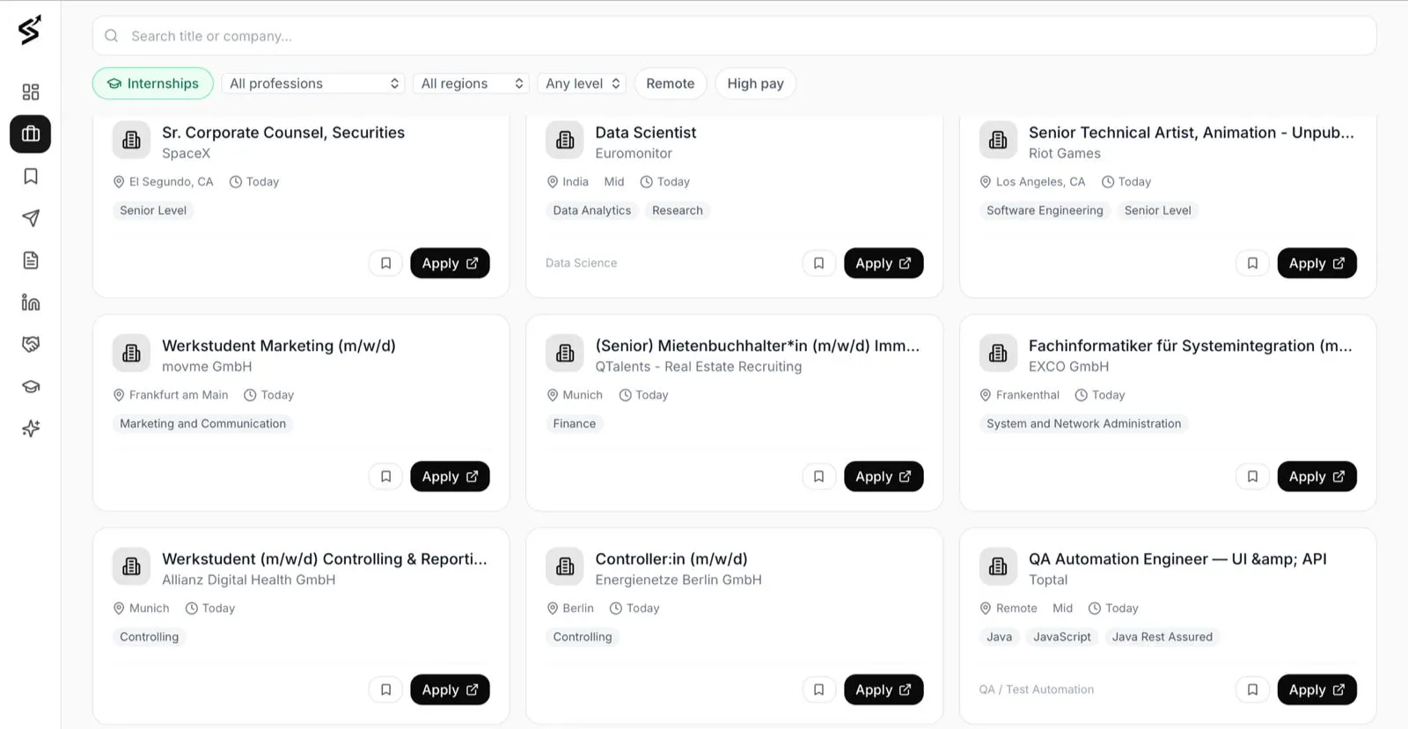Screen dimensions: 1408x729
Task: Enable the High pay filter
Action: (x=755, y=84)
